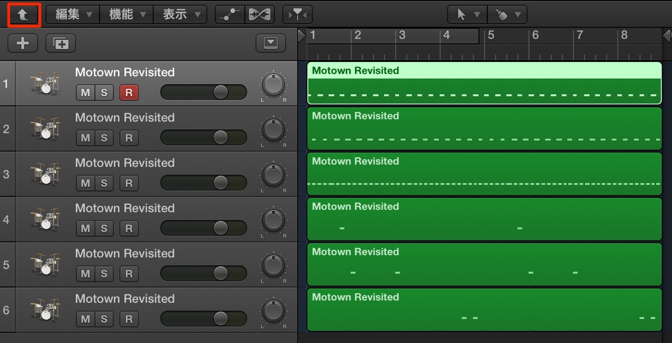Click drum kit icon on track 3
672x343 pixels.
point(45,174)
